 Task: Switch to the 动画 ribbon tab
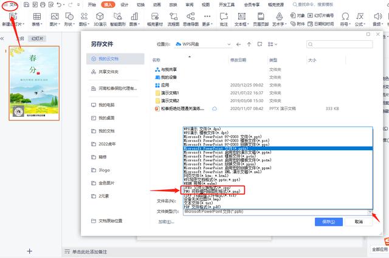(x=157, y=5)
